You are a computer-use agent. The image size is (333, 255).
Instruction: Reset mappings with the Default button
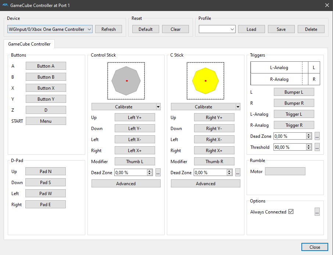tap(146, 29)
